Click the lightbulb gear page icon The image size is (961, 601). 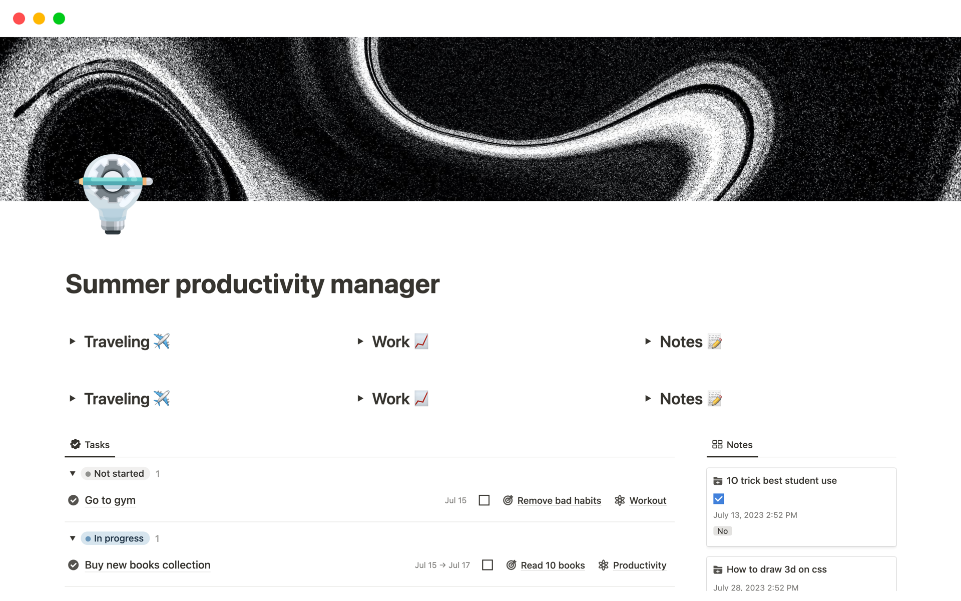point(113,193)
